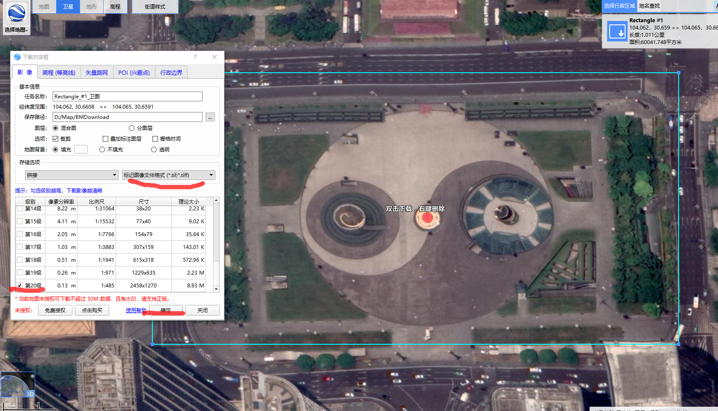
Task: Enable the 叠加标注图层 checkbox
Action: [105, 139]
